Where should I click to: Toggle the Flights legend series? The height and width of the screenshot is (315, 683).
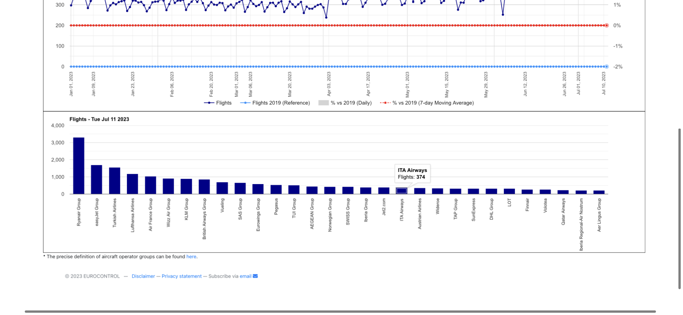(218, 103)
